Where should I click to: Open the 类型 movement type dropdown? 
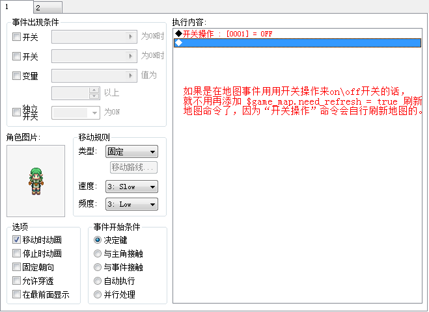point(131,151)
